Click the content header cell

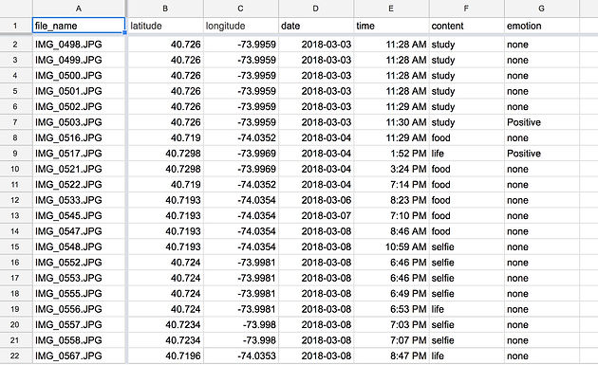click(x=466, y=26)
